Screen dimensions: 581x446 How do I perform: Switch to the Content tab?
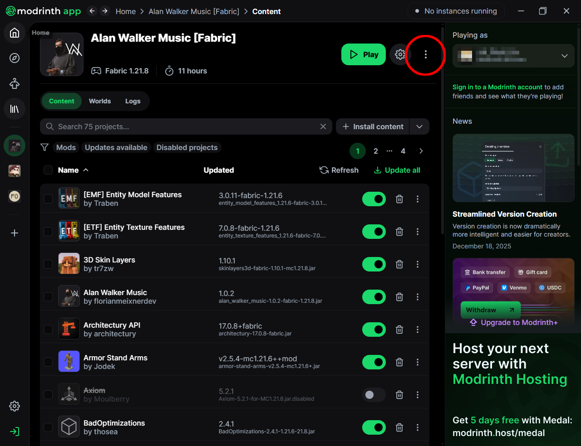tap(61, 101)
